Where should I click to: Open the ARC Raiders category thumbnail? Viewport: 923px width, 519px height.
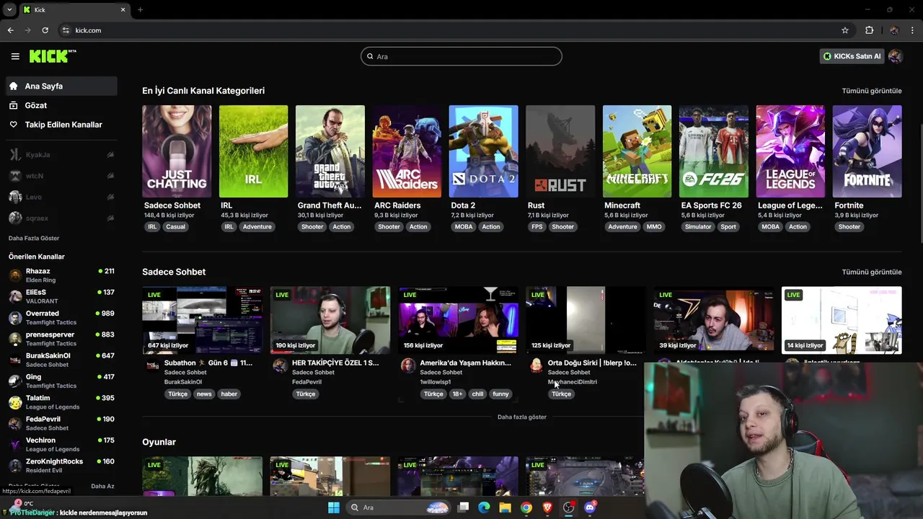(x=407, y=151)
